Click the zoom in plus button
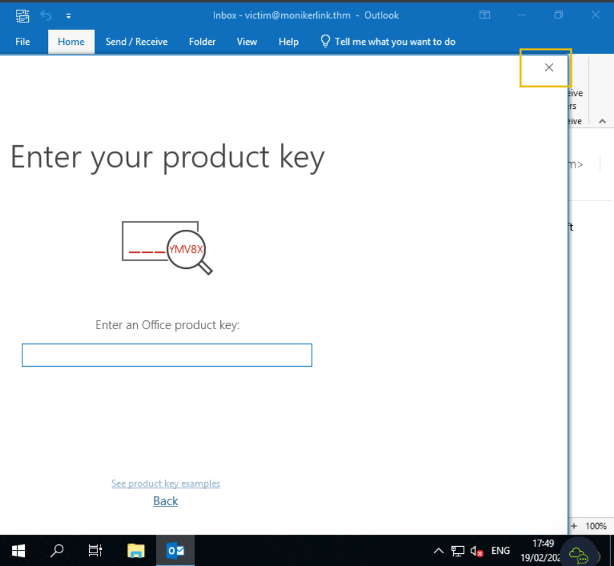 click(574, 526)
